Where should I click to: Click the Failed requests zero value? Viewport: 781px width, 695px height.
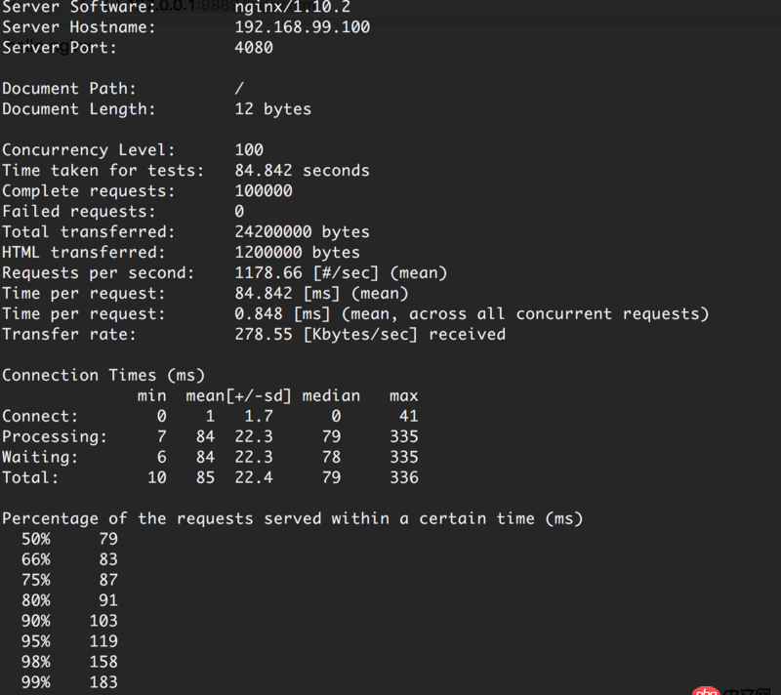point(241,211)
